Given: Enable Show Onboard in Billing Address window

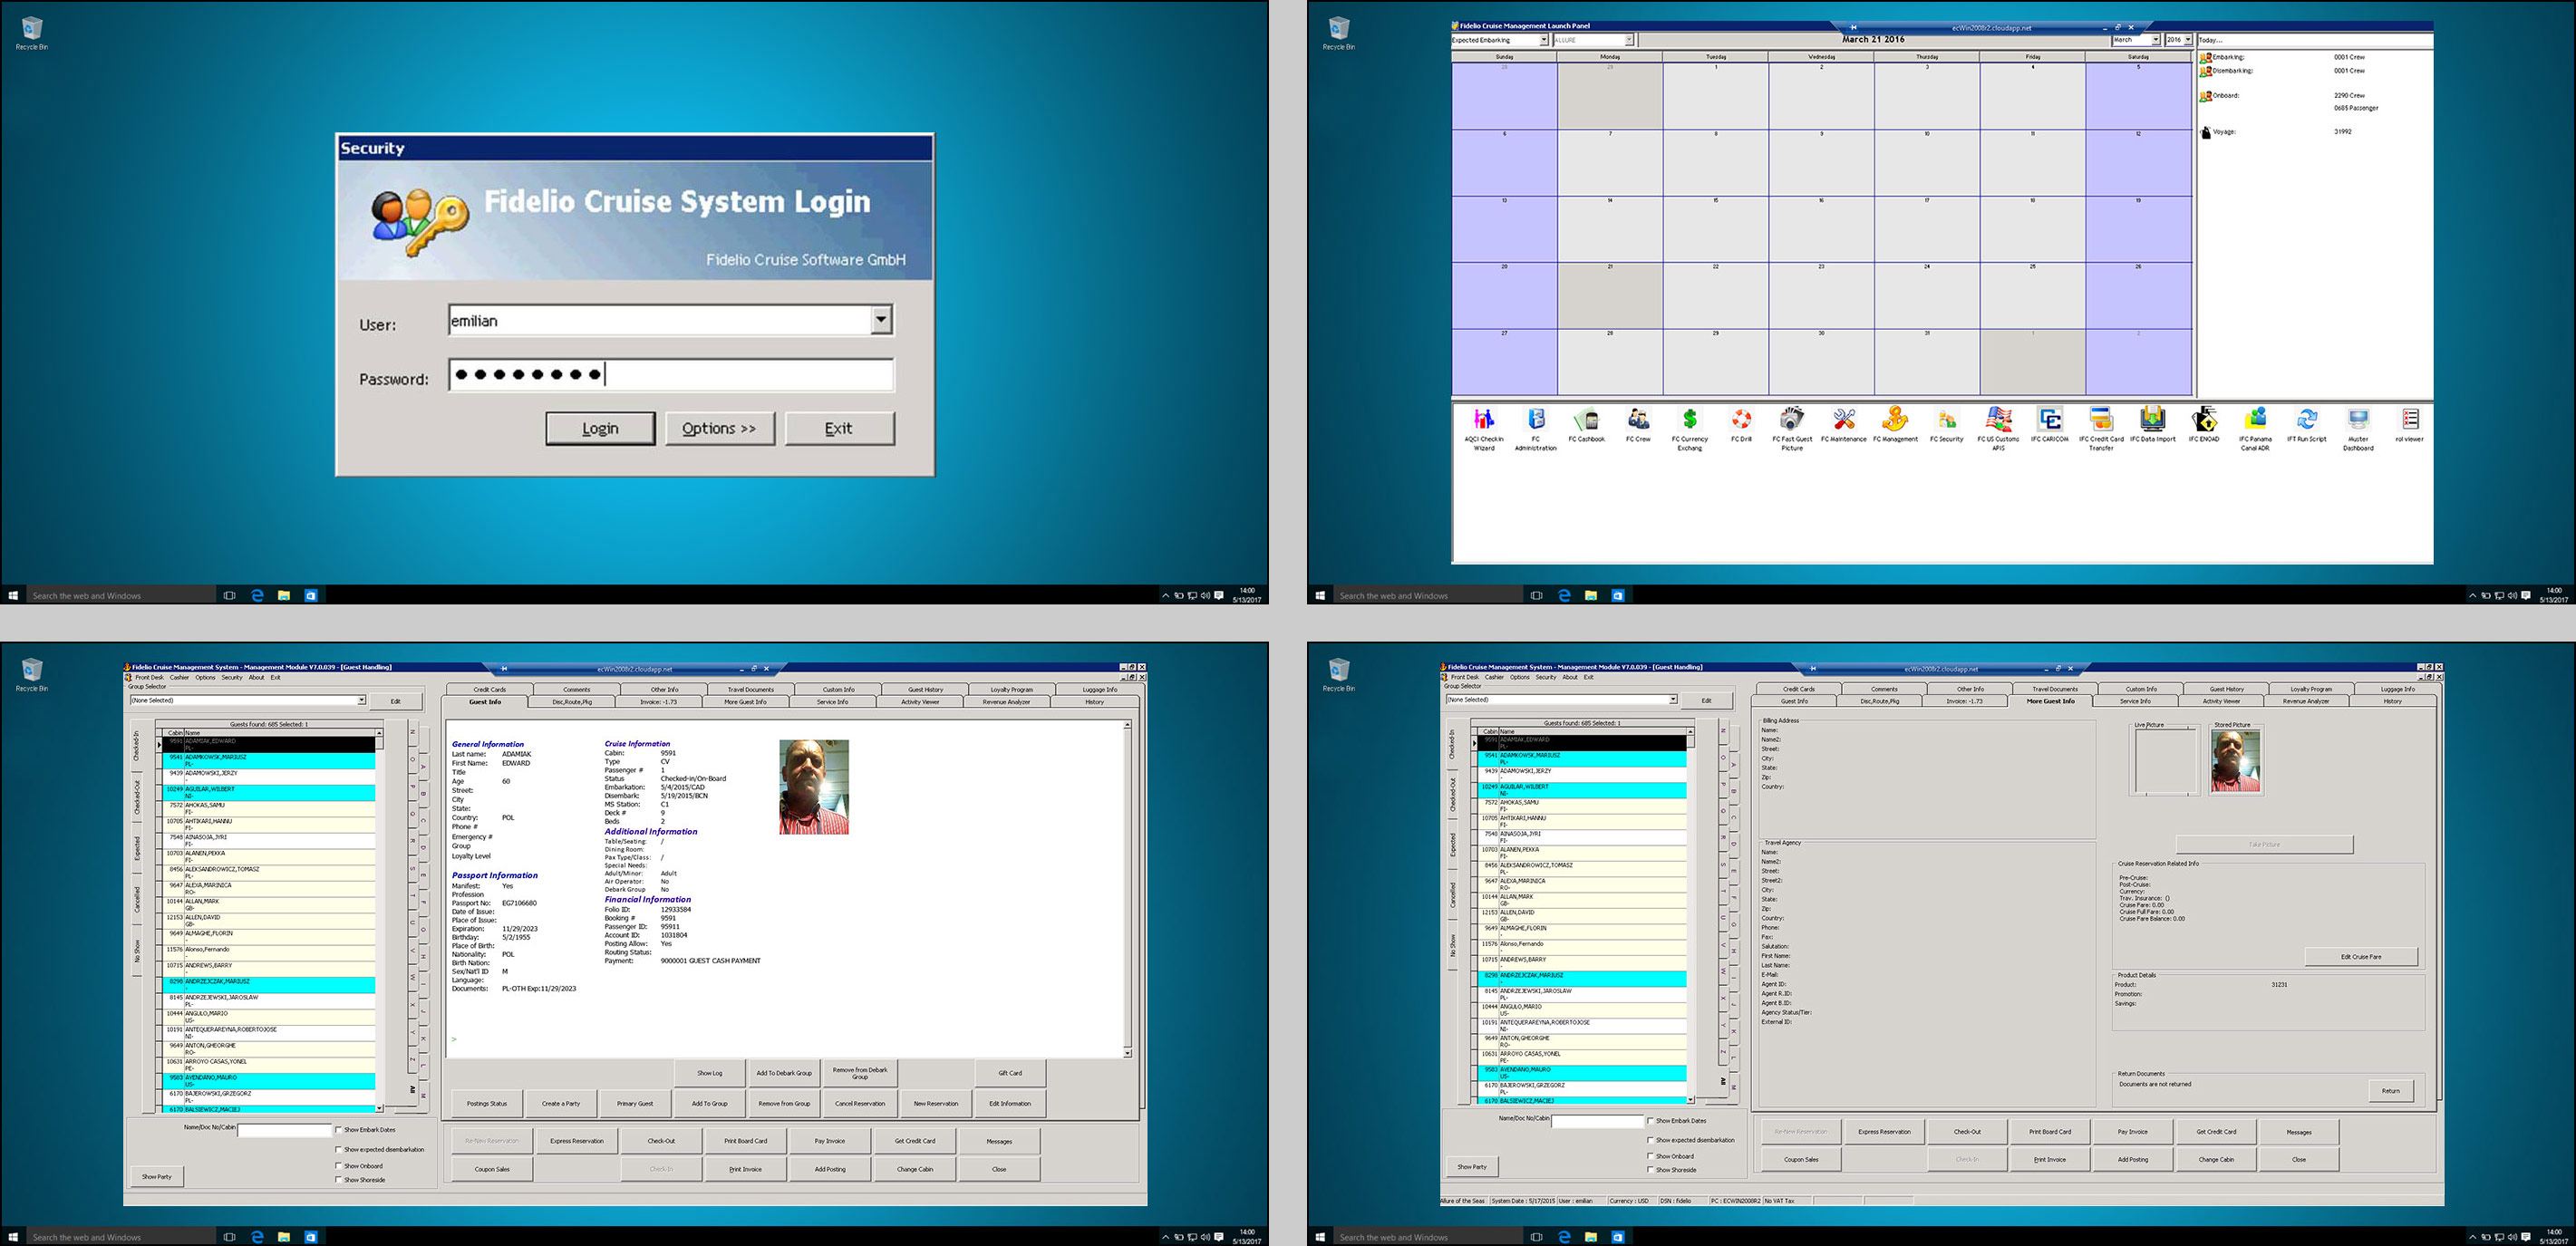Looking at the screenshot, I should coord(1650,1156).
